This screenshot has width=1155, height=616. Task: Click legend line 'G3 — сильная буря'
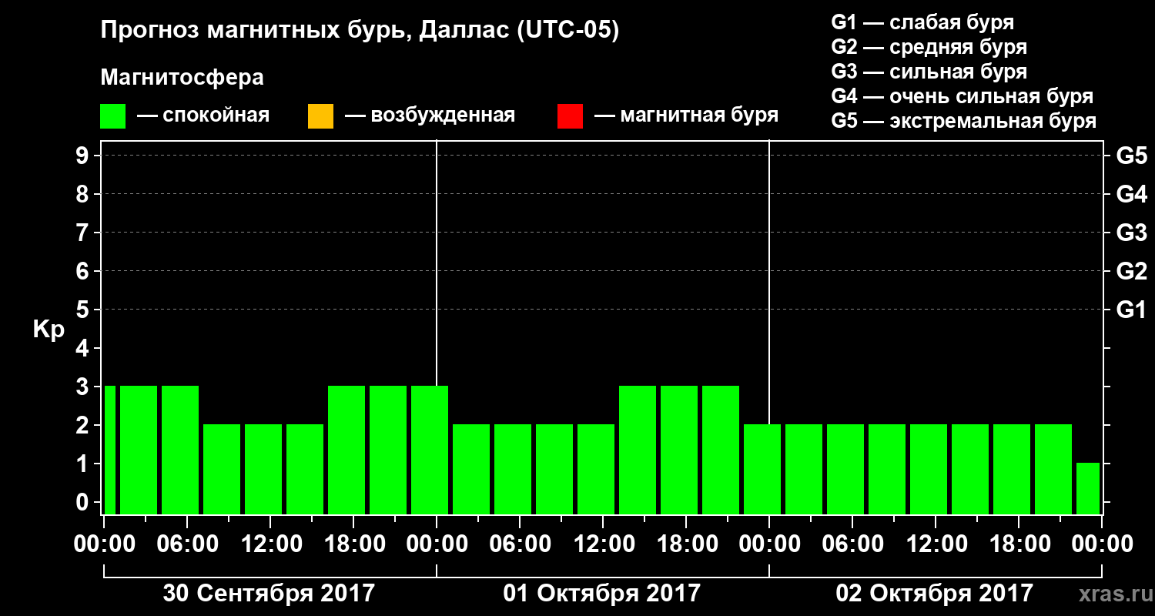tap(929, 72)
